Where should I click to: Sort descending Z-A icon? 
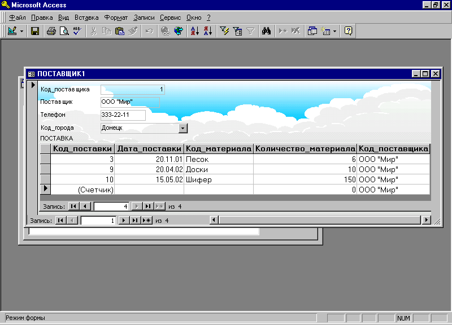point(208,31)
